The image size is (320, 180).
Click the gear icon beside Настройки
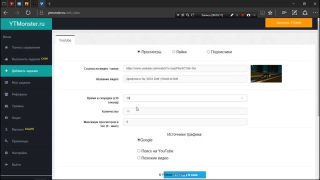(x=6, y=153)
